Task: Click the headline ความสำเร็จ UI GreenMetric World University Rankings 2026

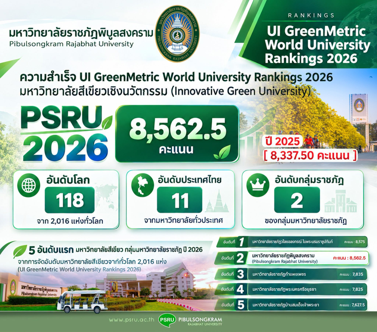Action: [x=176, y=77]
